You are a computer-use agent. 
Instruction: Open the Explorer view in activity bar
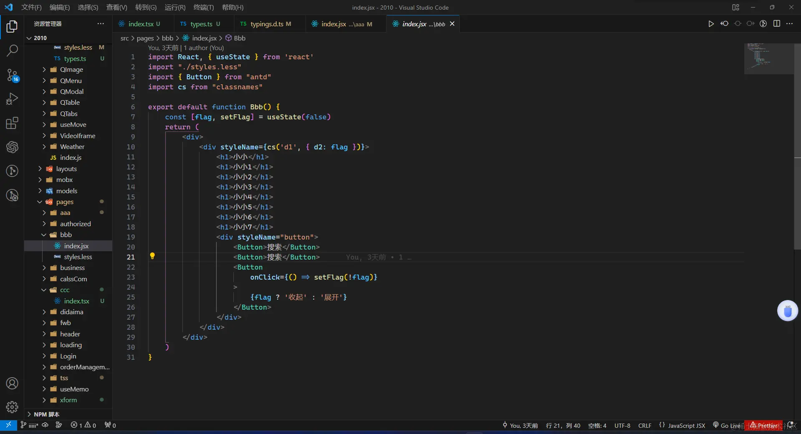click(12, 27)
